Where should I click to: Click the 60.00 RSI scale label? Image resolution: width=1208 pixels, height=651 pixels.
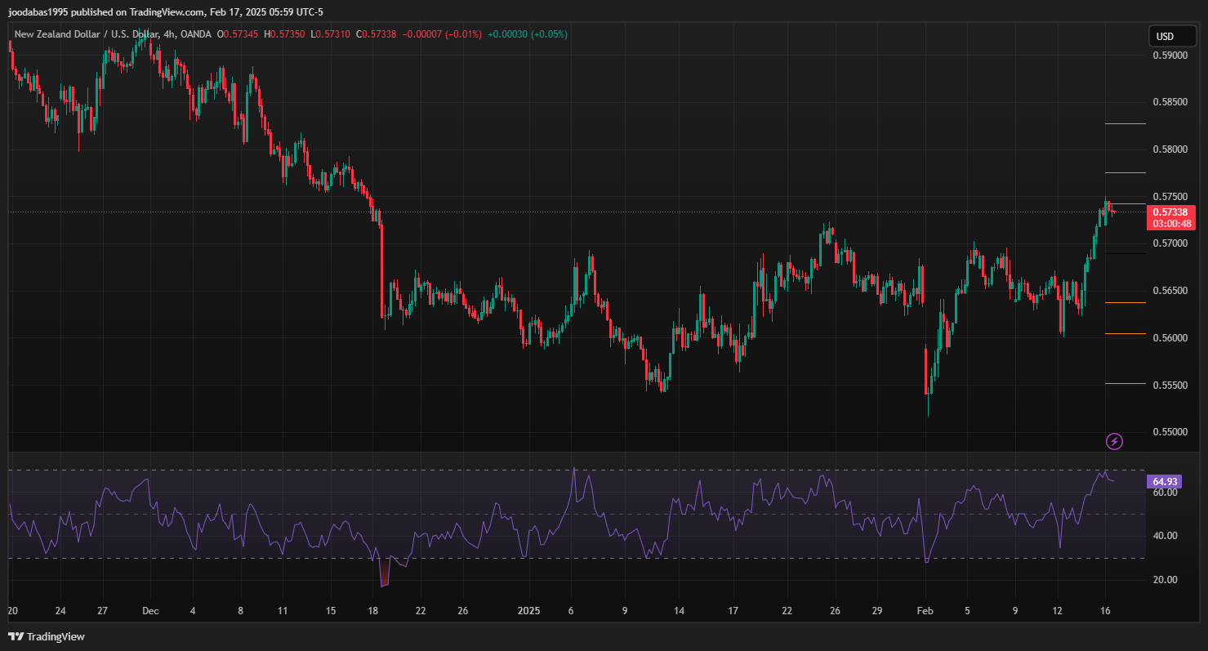coord(1165,493)
